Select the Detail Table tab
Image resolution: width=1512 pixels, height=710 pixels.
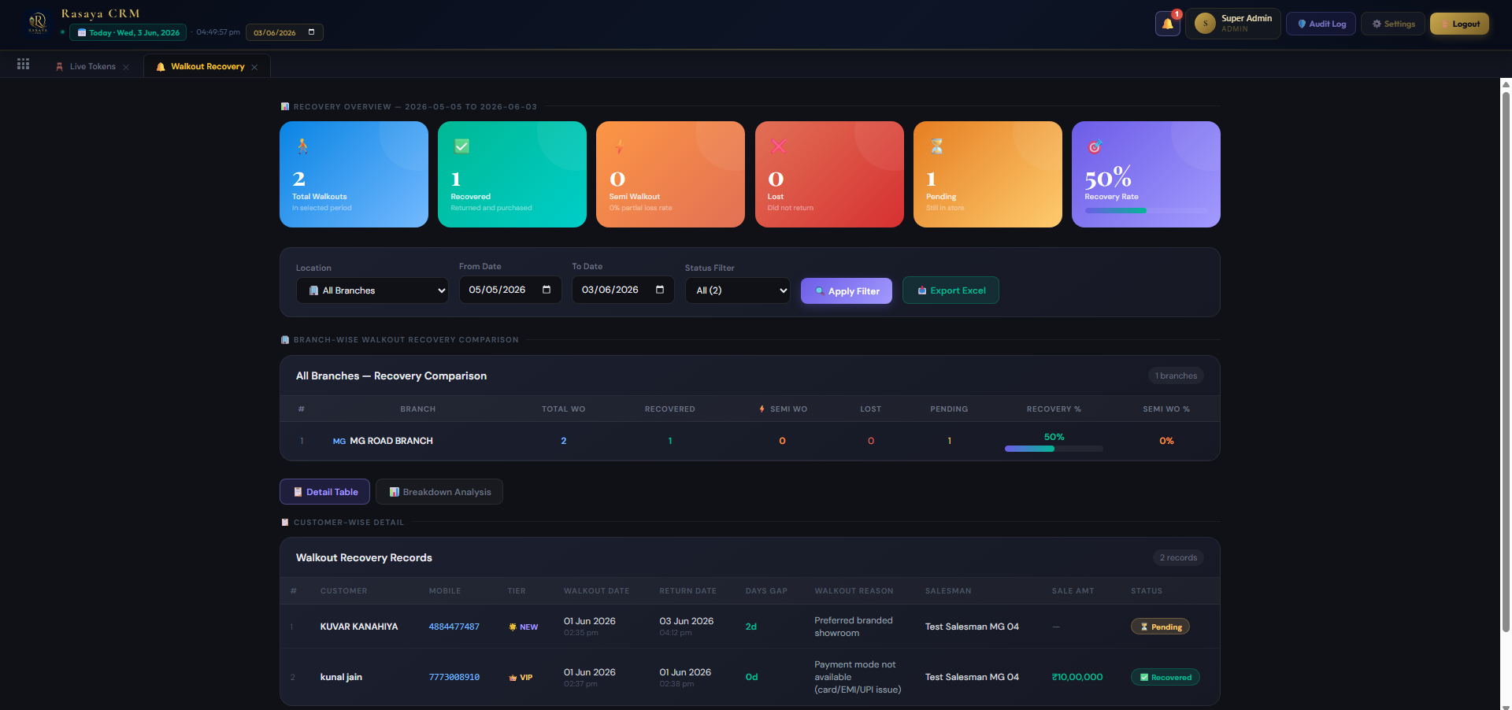324,492
